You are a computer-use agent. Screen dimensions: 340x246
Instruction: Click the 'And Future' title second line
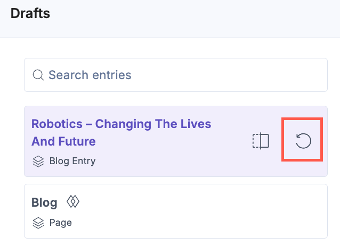point(63,141)
